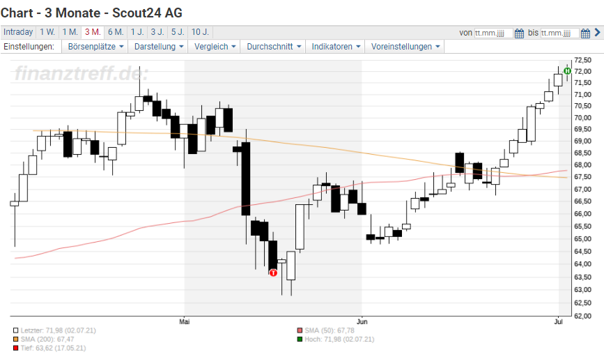Expand the Voreinstellungen dropdown
604x359 pixels.
pyautogui.click(x=405, y=47)
